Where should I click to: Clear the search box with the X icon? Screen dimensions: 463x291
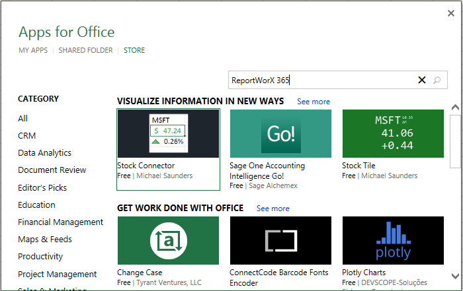point(422,80)
